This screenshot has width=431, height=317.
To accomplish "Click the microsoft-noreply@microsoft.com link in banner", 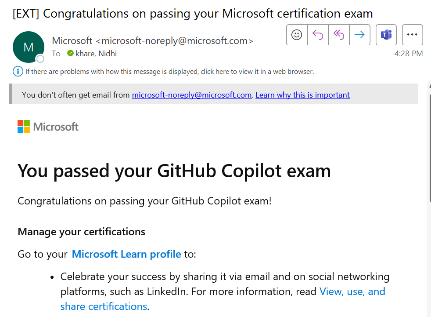I will pyautogui.click(x=192, y=95).
